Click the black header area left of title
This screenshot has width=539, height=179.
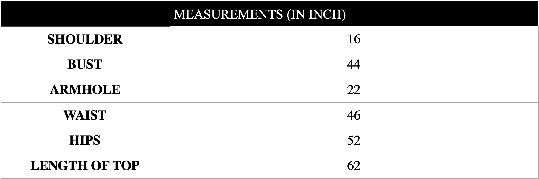pos(87,14)
